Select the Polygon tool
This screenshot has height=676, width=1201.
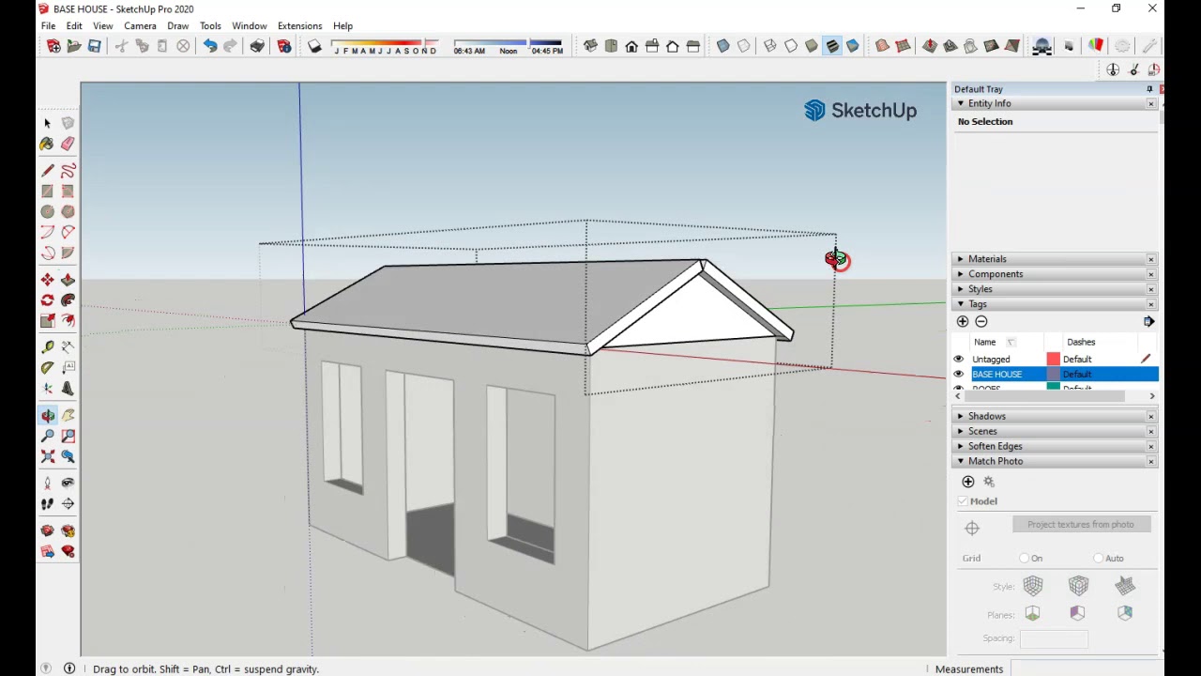point(68,212)
